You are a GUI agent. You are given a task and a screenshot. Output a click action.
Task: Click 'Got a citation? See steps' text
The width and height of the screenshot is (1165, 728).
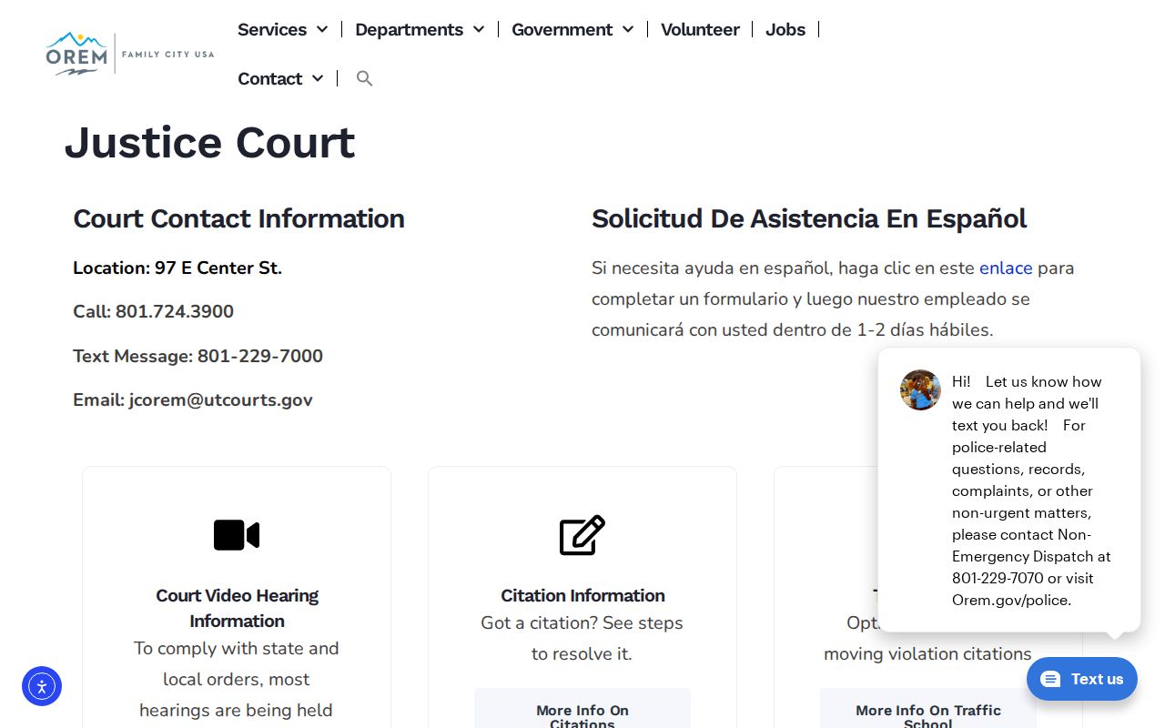pyautogui.click(x=582, y=623)
